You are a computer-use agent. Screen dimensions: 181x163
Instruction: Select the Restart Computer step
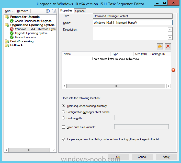click(x=26, y=37)
